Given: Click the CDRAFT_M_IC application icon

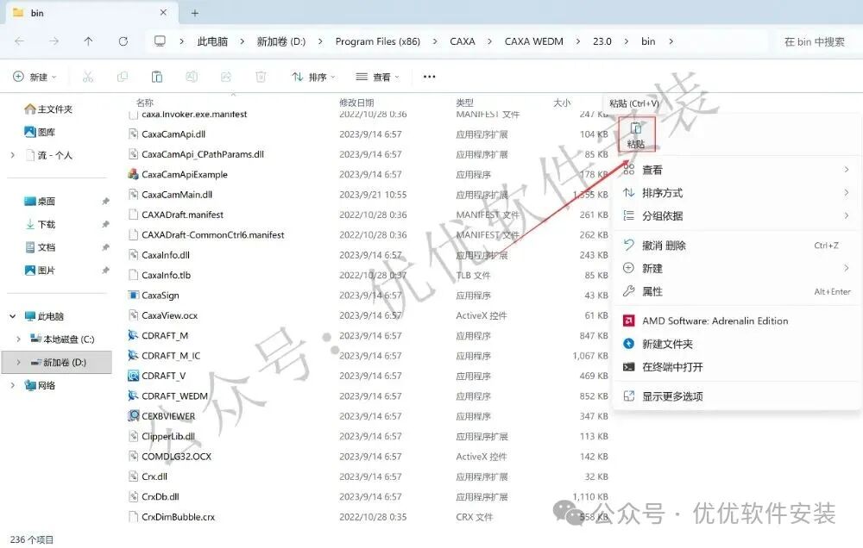Looking at the screenshot, I should coord(133,356).
